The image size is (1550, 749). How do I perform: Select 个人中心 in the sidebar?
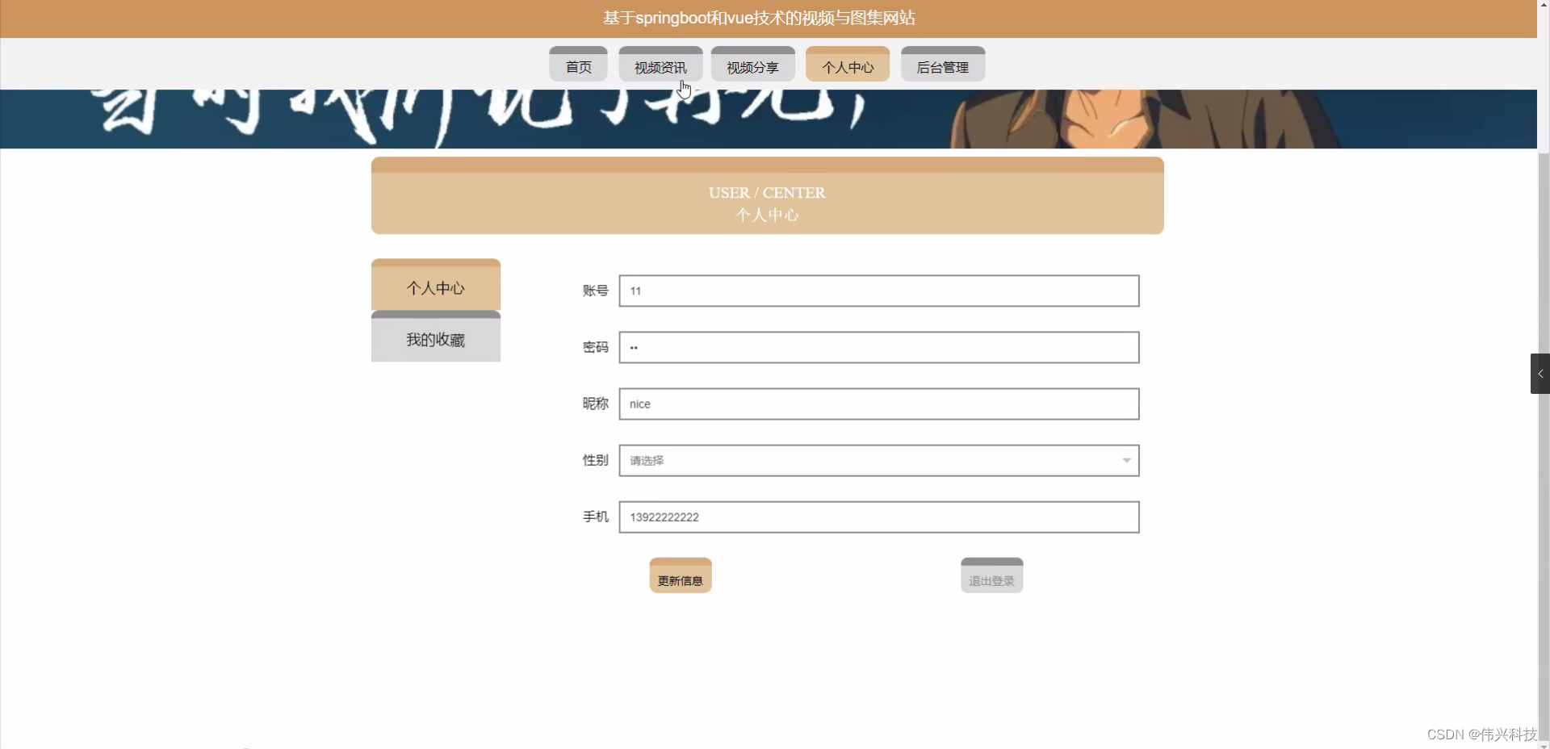pos(435,288)
